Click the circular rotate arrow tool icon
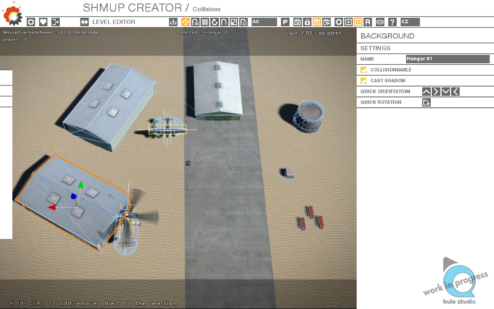The width and height of the screenshot is (494, 309). pos(214,22)
